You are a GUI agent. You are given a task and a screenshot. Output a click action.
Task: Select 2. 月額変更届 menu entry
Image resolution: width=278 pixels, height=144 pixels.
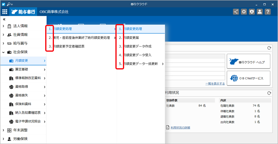point(141,37)
